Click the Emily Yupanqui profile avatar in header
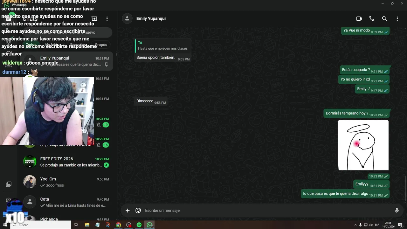407x229 pixels. [127, 18]
